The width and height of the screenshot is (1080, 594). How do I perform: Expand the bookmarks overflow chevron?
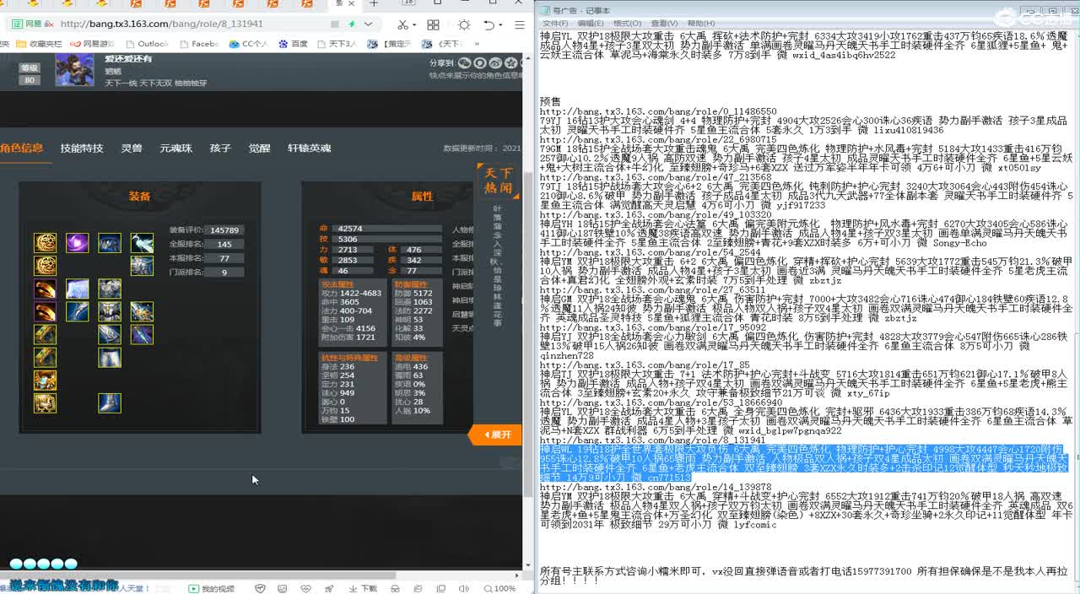click(476, 44)
